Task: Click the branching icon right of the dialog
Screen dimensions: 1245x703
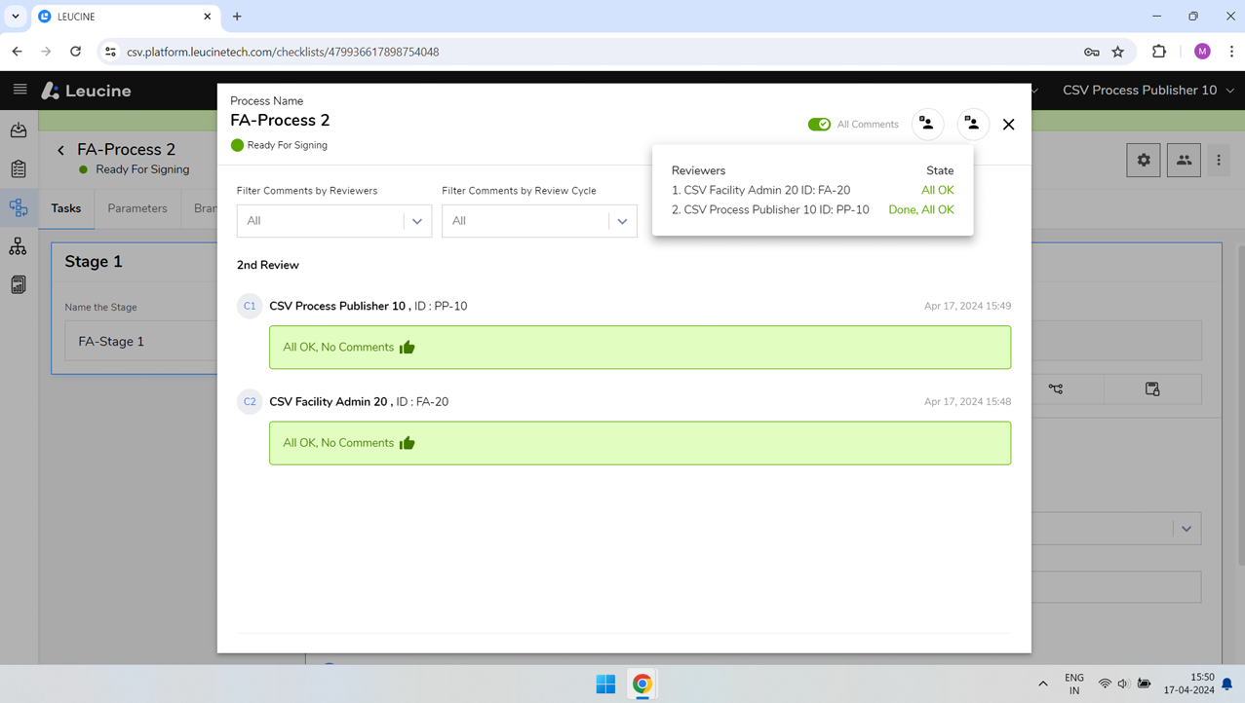Action: [1056, 388]
